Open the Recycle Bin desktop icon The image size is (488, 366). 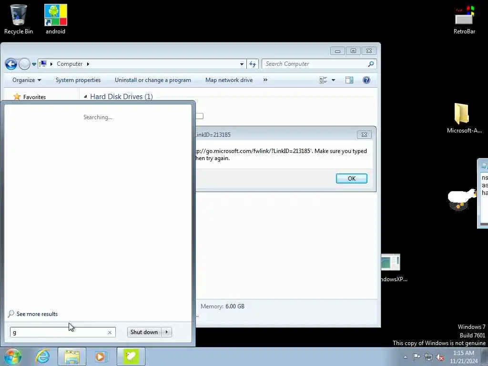point(19,19)
